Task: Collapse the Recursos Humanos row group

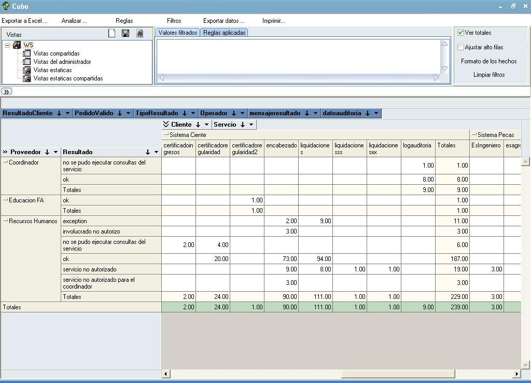Action: coord(6,221)
